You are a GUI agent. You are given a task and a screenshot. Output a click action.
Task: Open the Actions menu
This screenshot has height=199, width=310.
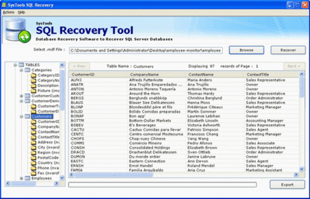[x=9, y=12]
